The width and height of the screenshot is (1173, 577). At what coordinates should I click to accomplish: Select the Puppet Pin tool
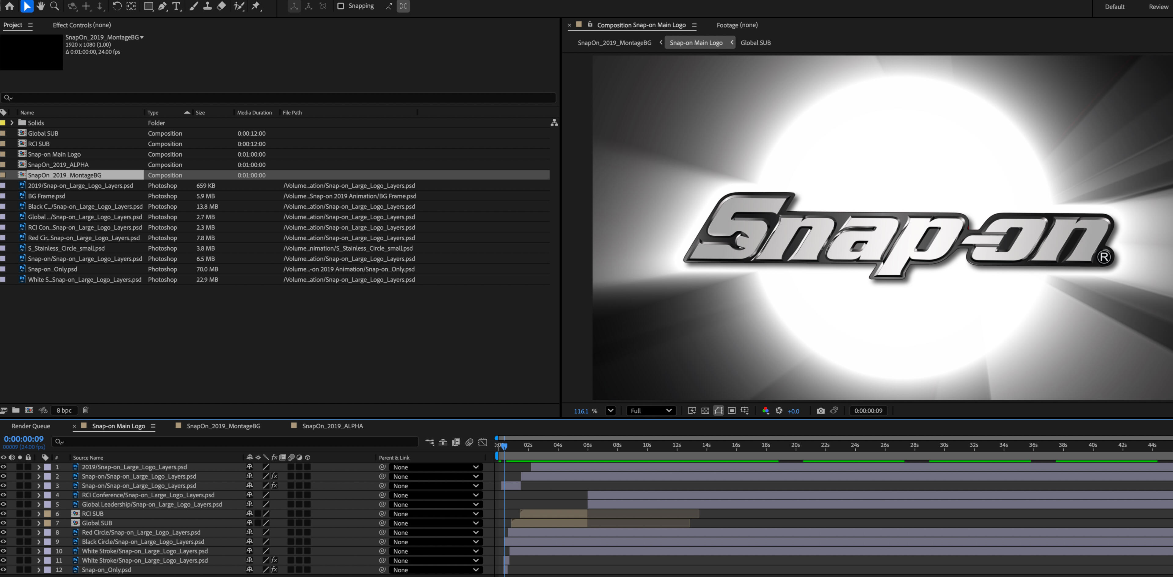[256, 6]
